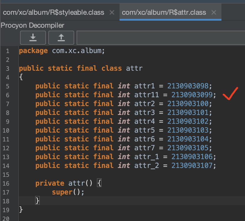Click line number 16 in the gutter
The image size is (245, 221).
pyautogui.click(x=6, y=183)
